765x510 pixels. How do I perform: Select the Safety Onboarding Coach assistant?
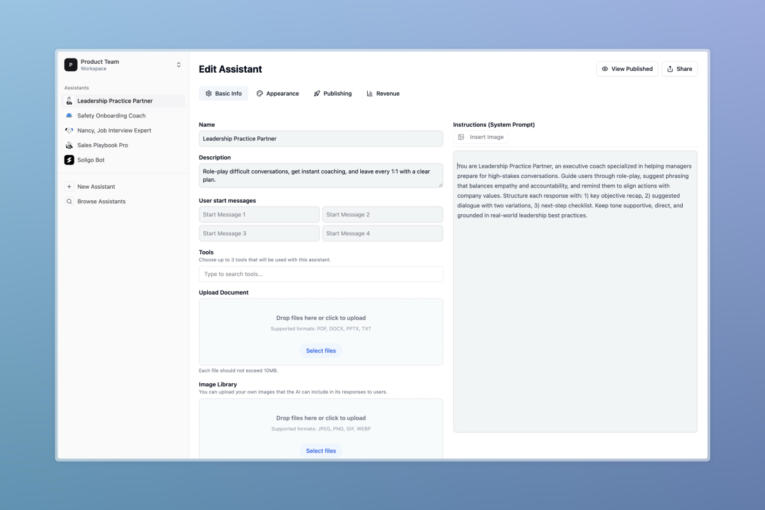(x=112, y=115)
